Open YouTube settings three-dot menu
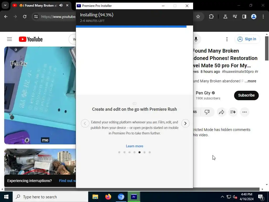 (x=227, y=39)
